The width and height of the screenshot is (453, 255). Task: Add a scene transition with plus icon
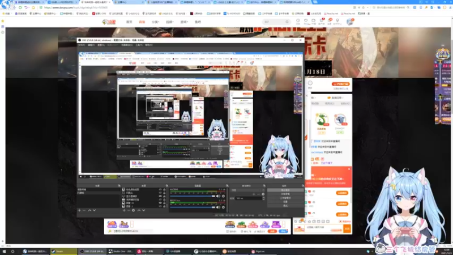[254, 194]
